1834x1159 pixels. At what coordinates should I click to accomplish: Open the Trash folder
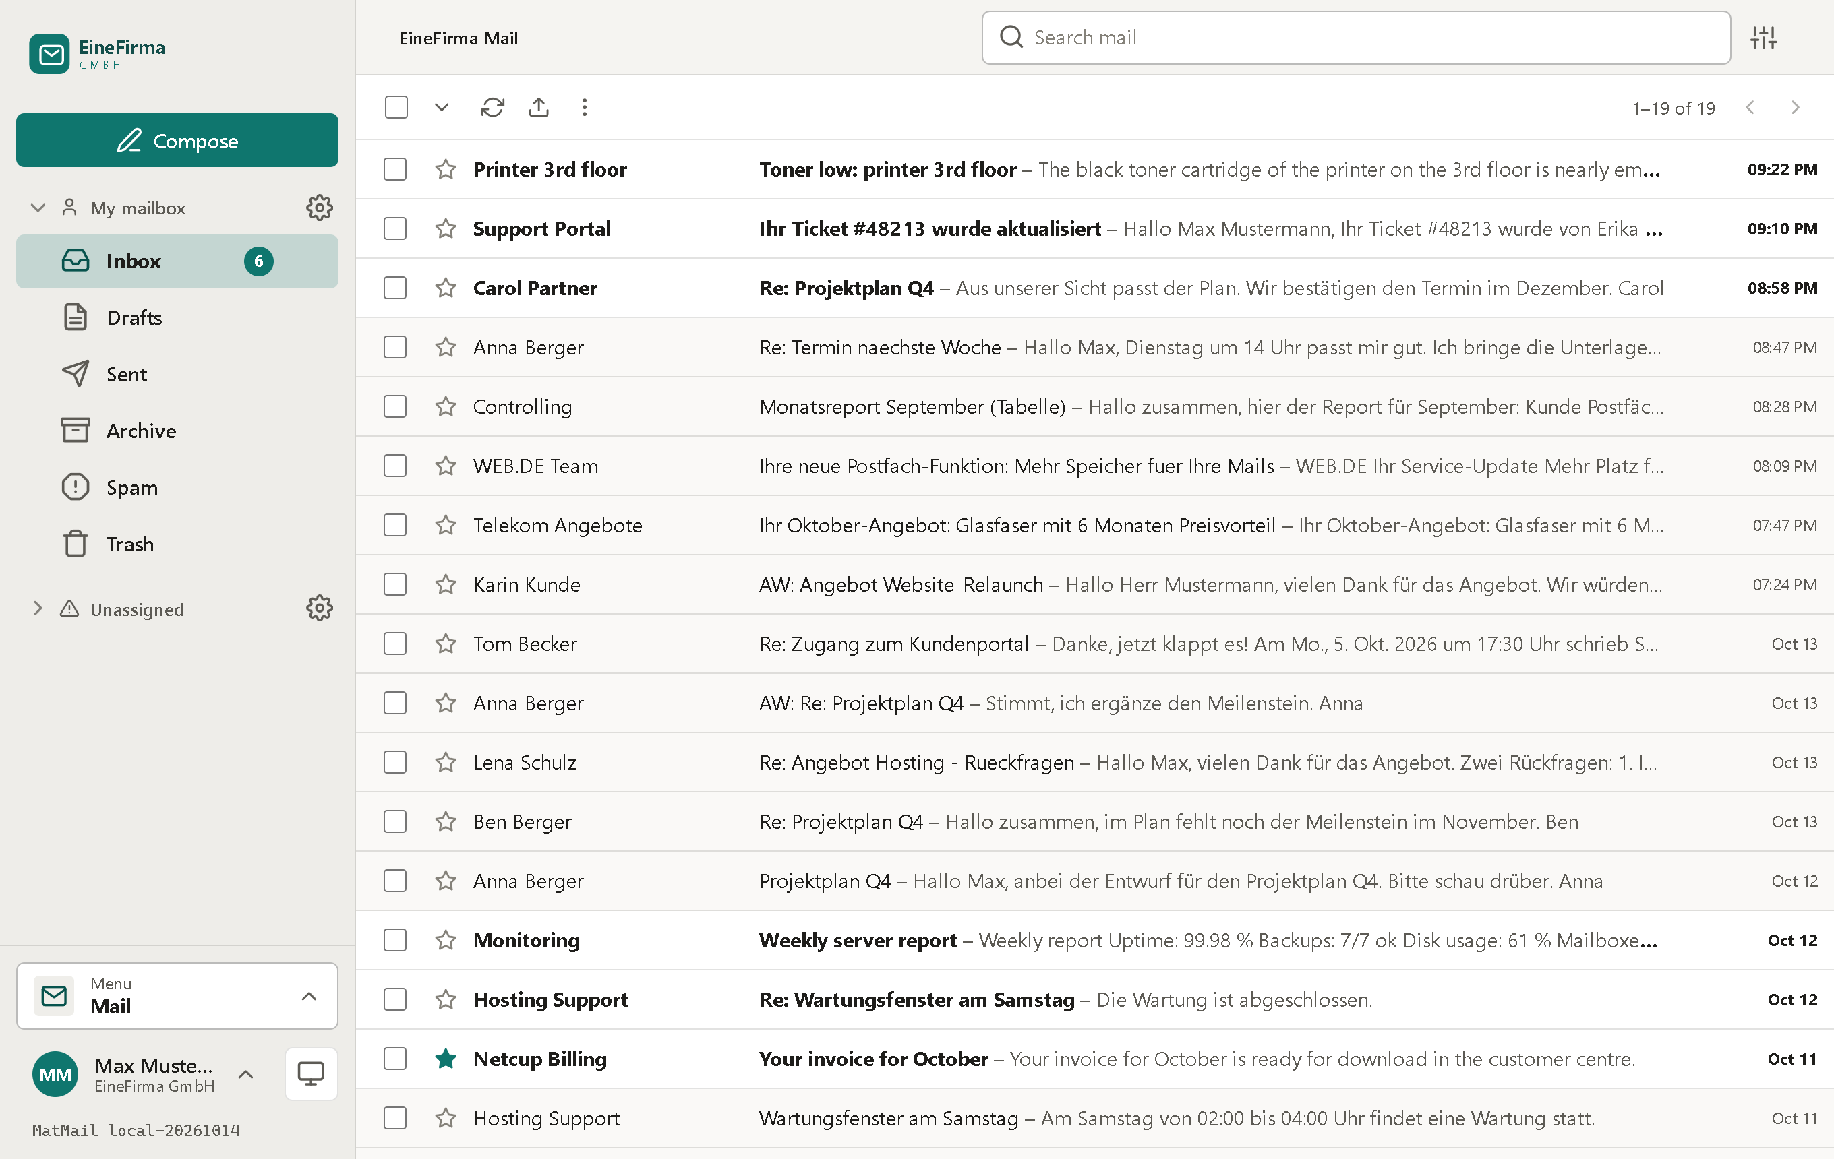[177, 544]
